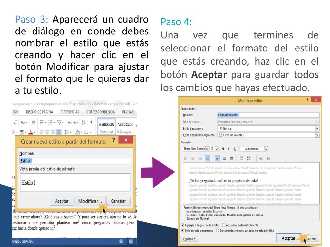Viewport: 330px width, 247px height.
Task: Click the bullet list icon in Word ribbon
Action: [x=42, y=122]
